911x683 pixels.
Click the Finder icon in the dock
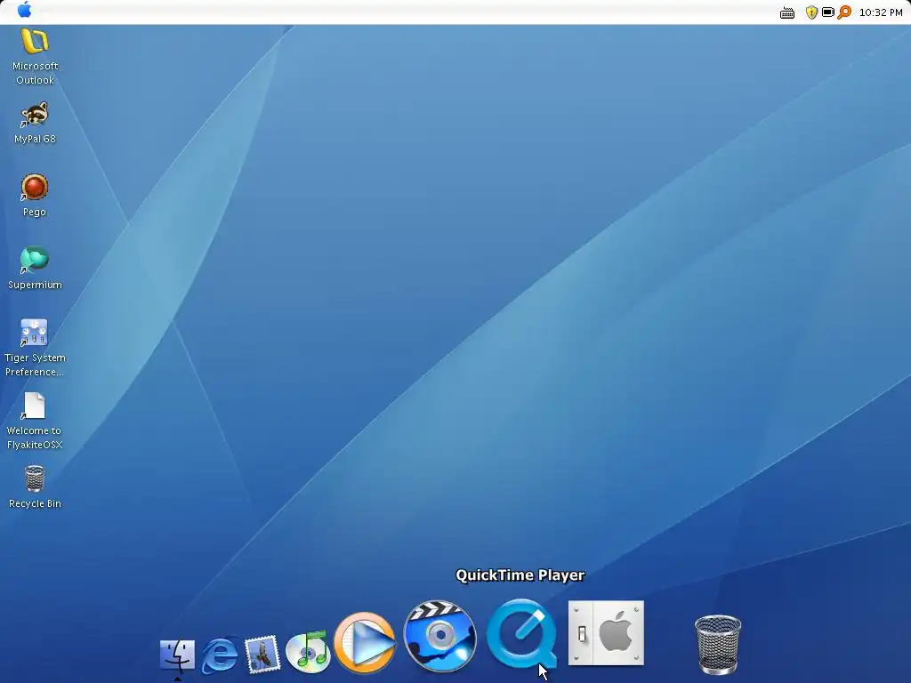177,655
